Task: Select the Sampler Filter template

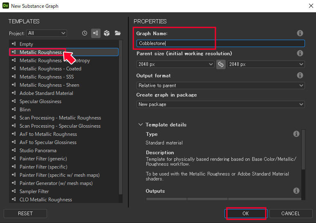Action: 64,191
